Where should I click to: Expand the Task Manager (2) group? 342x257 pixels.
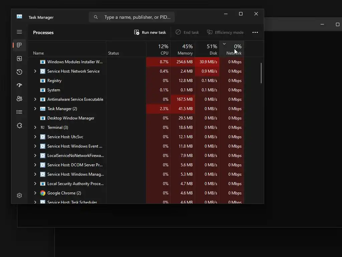click(x=35, y=109)
